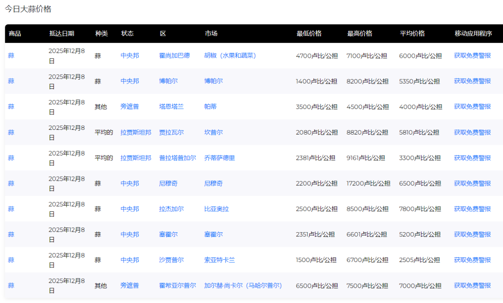Get free alert for the 帕蒂 market row
The height and width of the screenshot is (303, 503).
[x=472, y=107]
